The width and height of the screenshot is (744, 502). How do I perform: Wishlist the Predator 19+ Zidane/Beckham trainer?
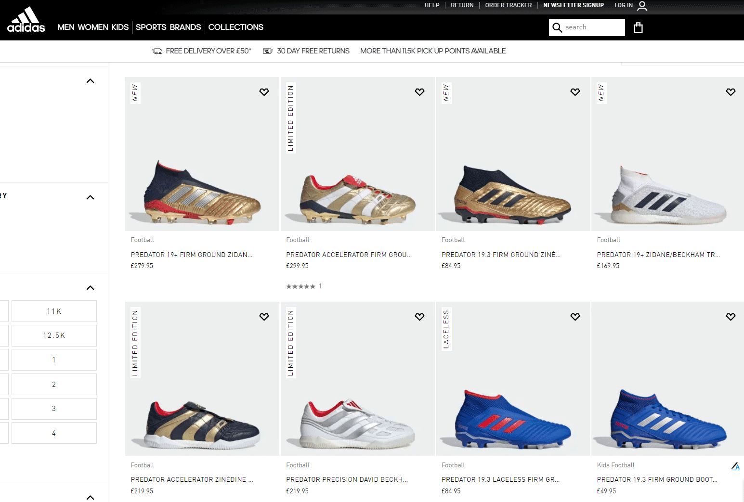click(x=731, y=92)
